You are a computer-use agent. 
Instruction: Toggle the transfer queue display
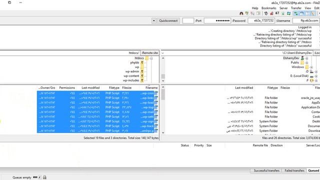tap(295, 13)
